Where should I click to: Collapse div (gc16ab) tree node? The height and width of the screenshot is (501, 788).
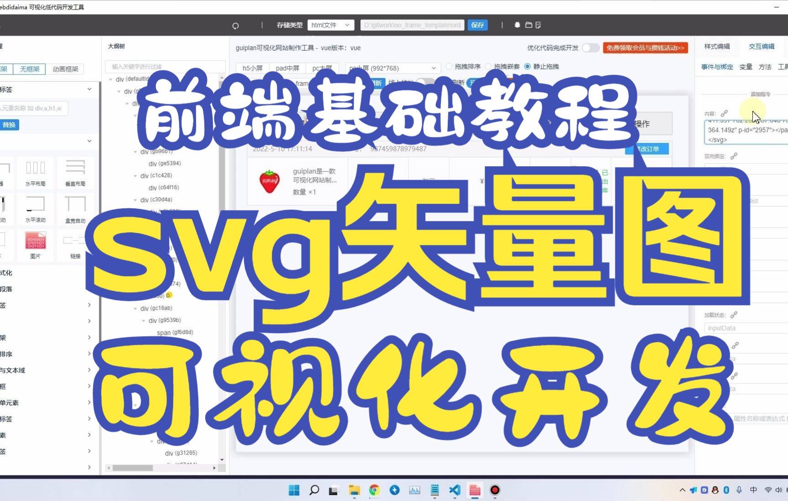(x=135, y=309)
